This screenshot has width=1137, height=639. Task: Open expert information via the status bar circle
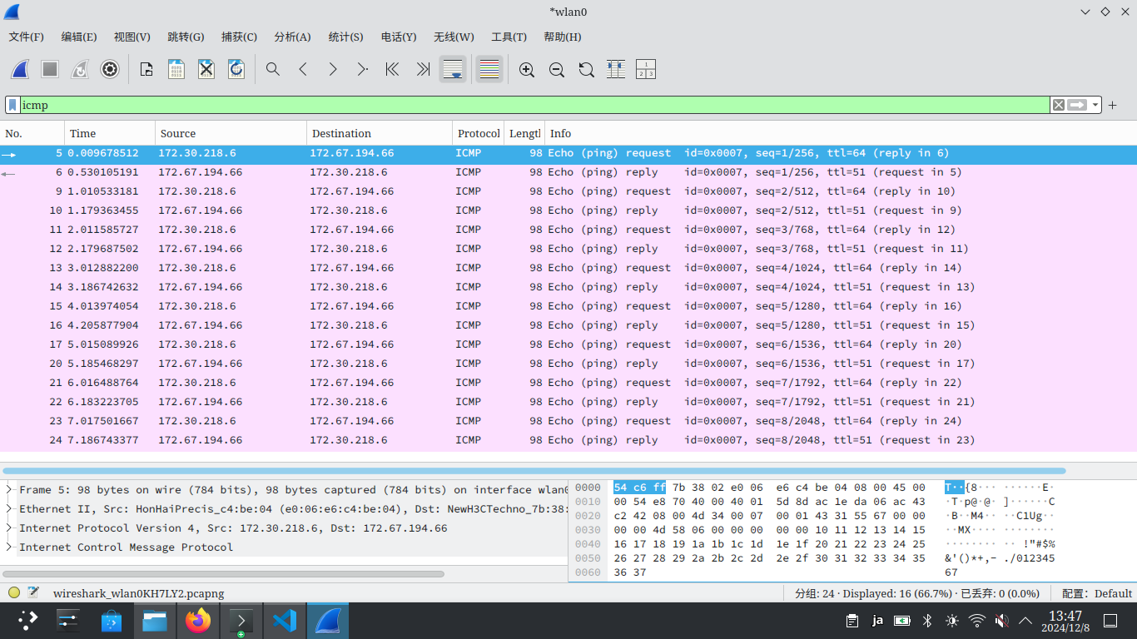coord(12,592)
